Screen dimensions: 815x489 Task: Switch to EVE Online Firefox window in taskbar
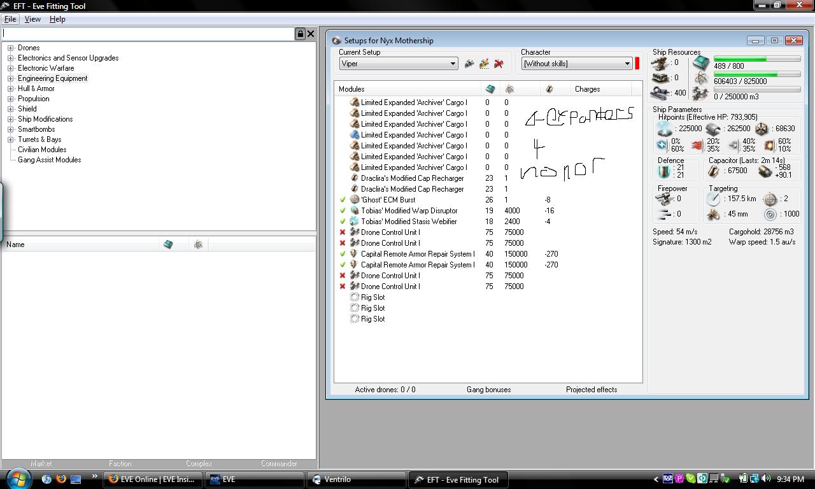coord(152,479)
